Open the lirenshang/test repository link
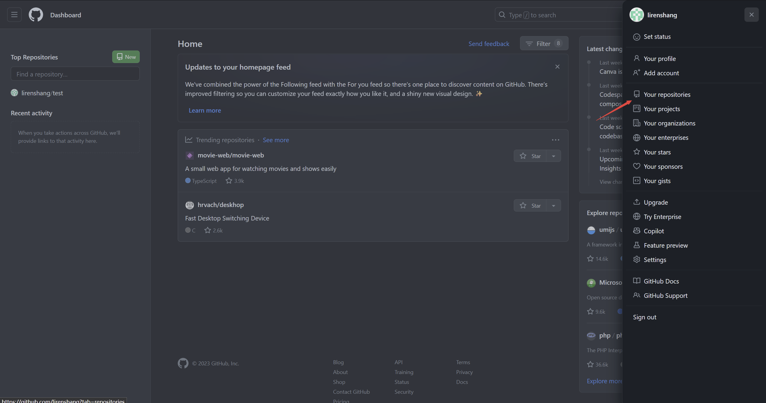Screen dimensions: 766x403 tap(42, 93)
